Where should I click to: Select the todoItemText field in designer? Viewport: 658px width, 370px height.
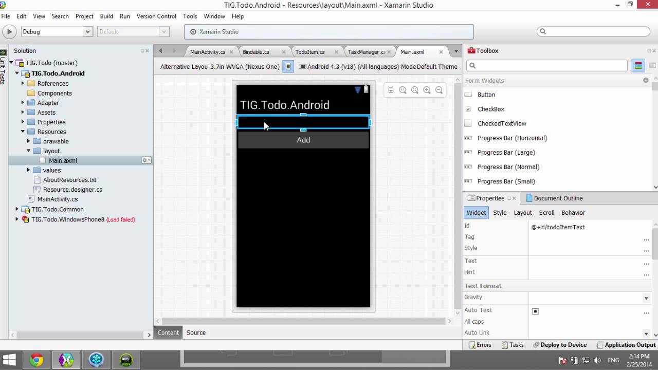tap(303, 122)
